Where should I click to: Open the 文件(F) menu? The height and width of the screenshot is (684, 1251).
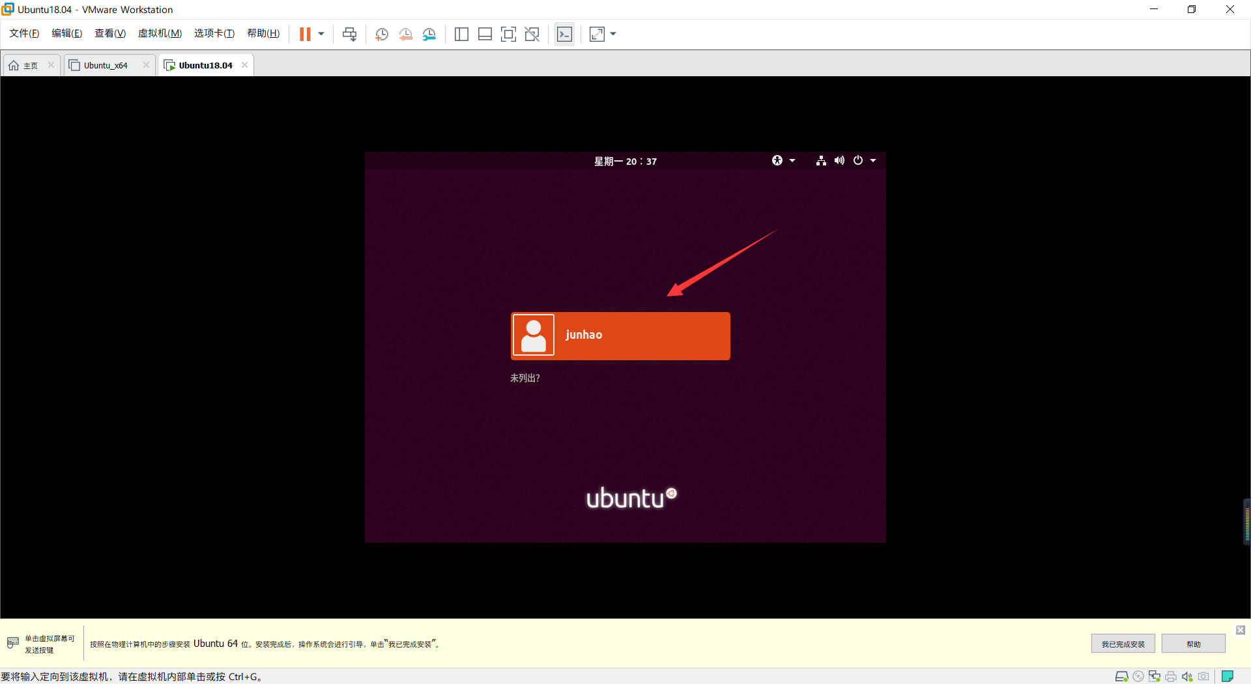pos(24,33)
